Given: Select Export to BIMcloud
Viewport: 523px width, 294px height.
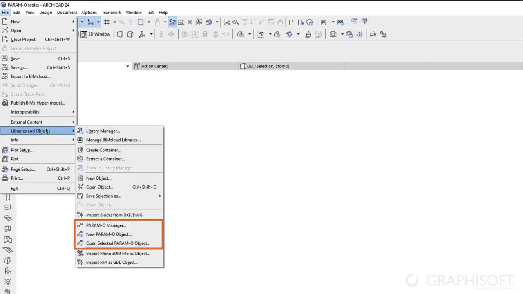Looking at the screenshot, I should (38, 76).
